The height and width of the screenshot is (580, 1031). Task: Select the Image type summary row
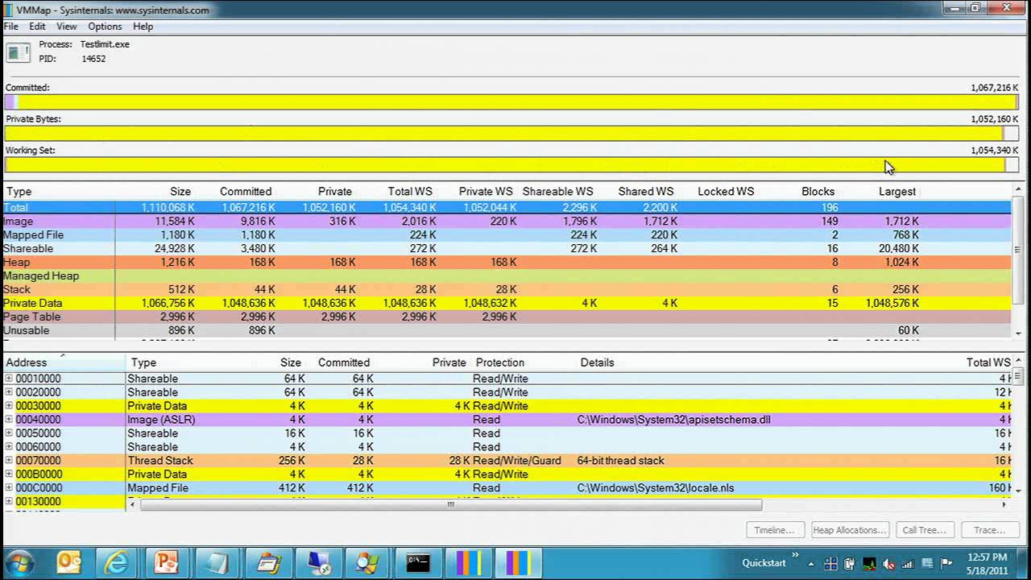[506, 222]
